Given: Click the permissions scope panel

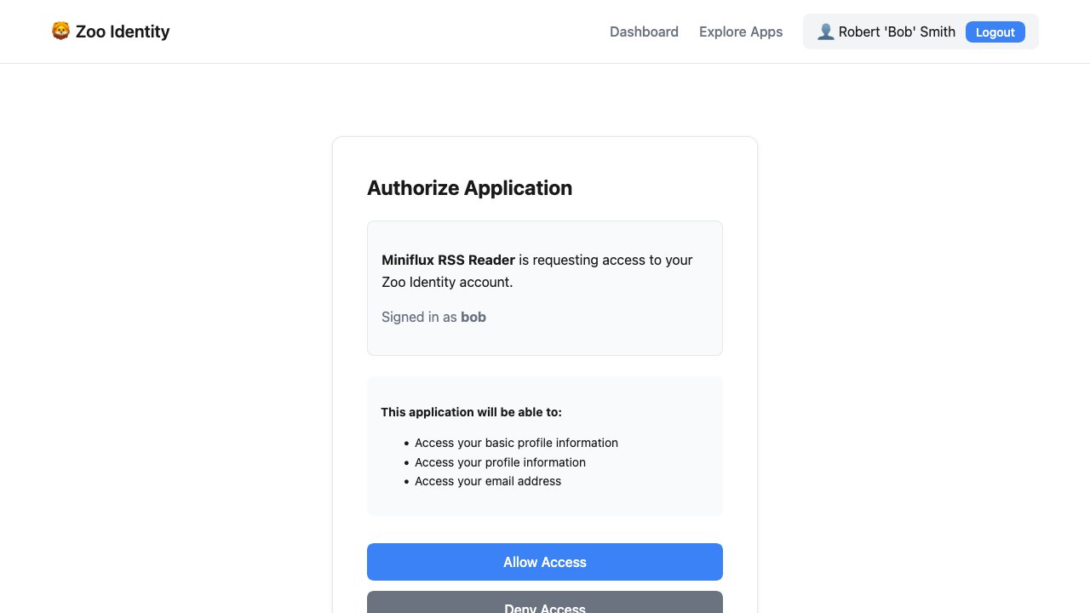Looking at the screenshot, I should 544,445.
